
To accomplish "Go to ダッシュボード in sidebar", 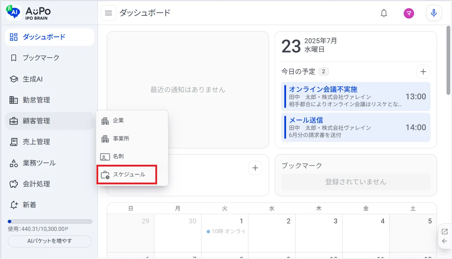I will [x=49, y=37].
